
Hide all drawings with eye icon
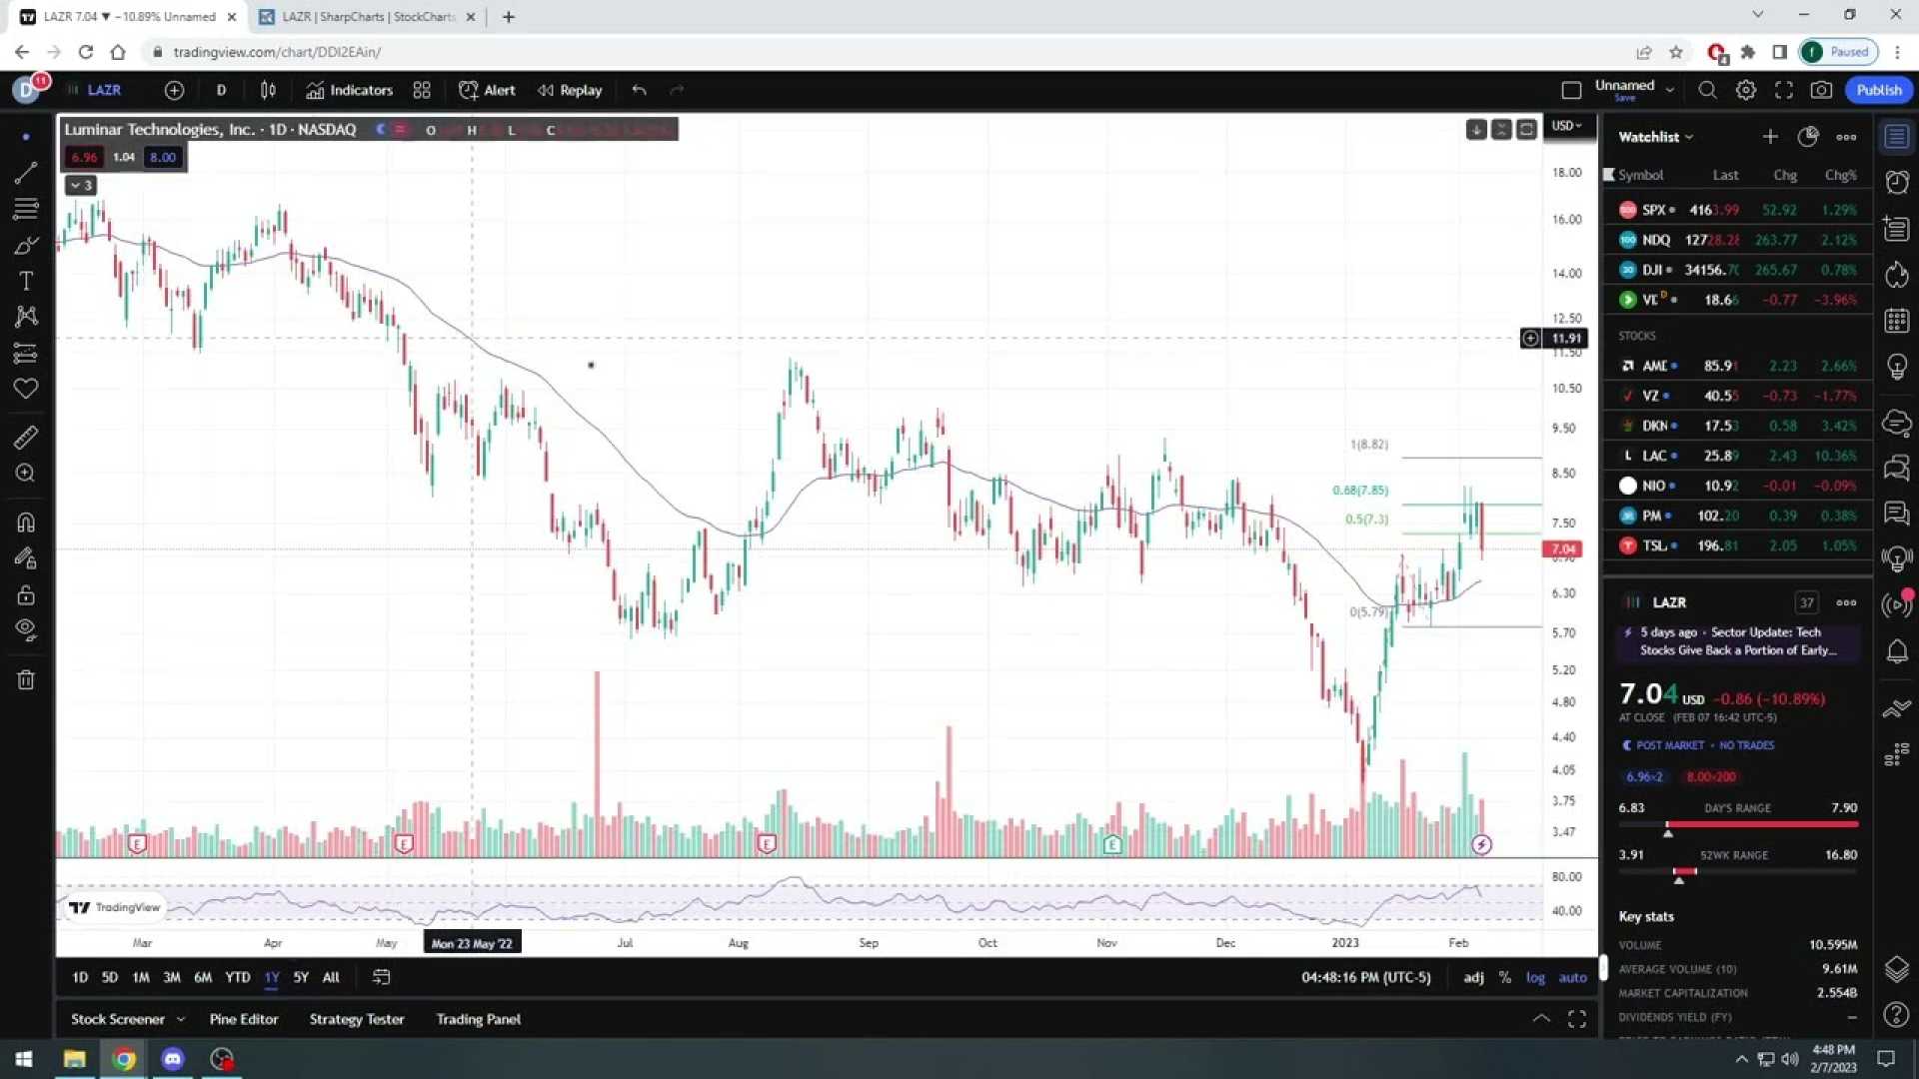(26, 629)
